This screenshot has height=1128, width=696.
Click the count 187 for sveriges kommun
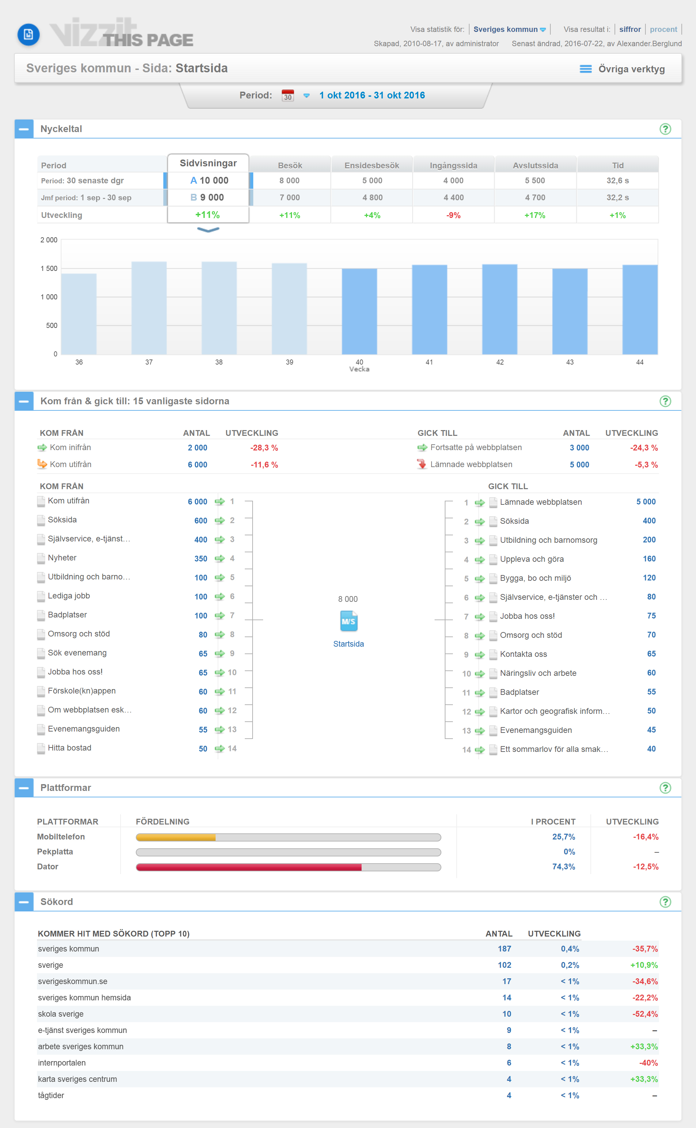coord(505,949)
